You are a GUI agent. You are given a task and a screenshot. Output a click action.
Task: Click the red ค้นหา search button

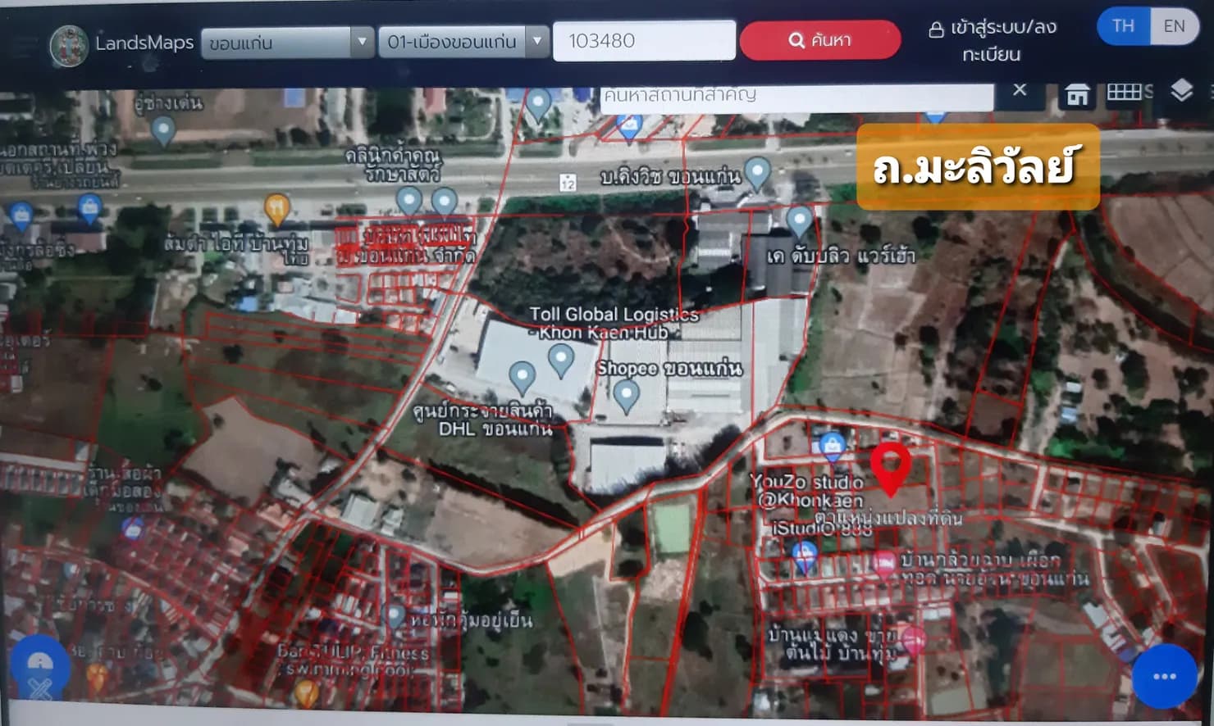[x=820, y=39]
